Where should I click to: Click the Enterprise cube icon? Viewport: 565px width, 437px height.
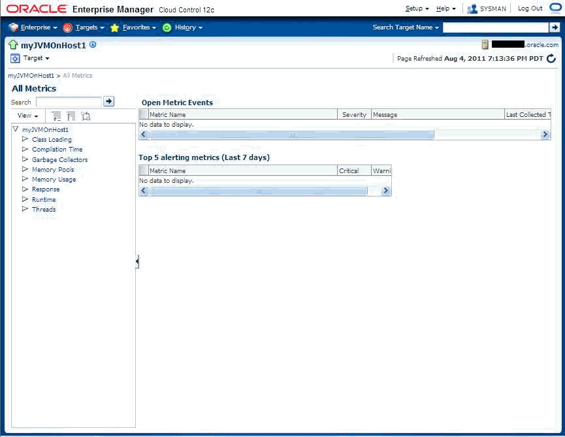pos(14,27)
